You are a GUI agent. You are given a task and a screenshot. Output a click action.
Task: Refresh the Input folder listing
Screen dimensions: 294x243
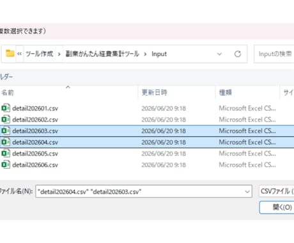point(238,54)
